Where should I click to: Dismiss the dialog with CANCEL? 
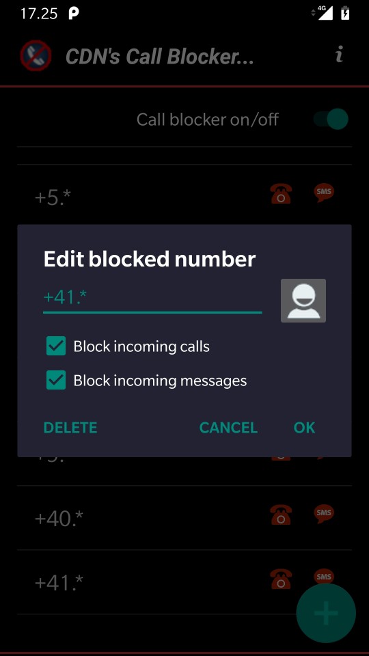pos(228,428)
